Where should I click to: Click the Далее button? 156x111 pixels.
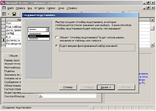(x=106, y=87)
